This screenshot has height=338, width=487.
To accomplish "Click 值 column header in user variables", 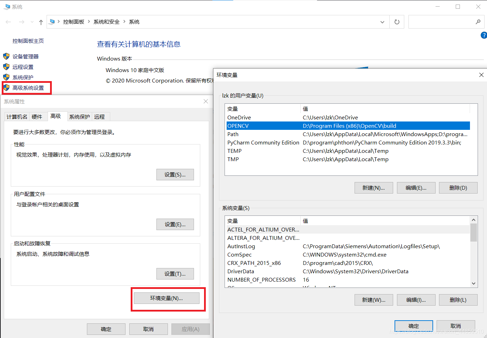I will [x=385, y=109].
